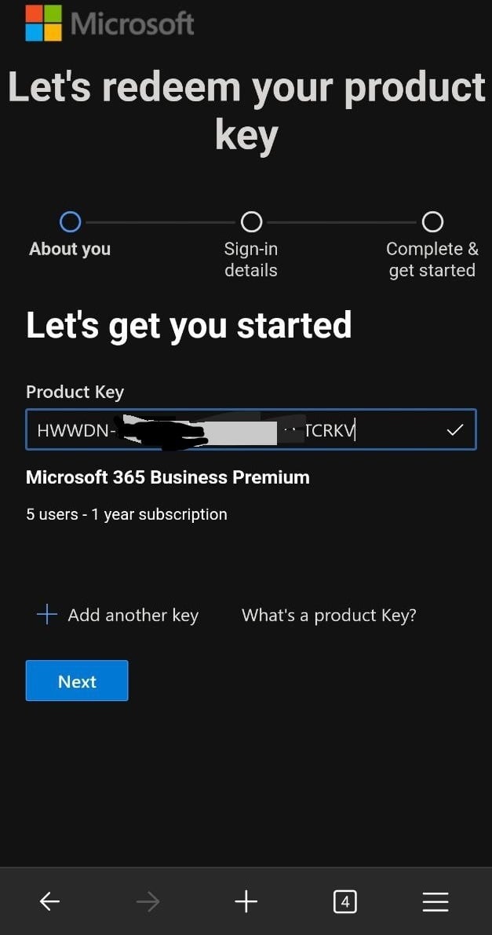Viewport: 492px width, 935px height.
Task: Select the Complete & get started circle
Action: 432,222
